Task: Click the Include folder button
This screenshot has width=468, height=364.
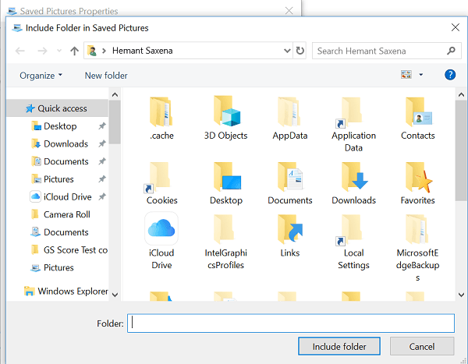Action: 339,346
